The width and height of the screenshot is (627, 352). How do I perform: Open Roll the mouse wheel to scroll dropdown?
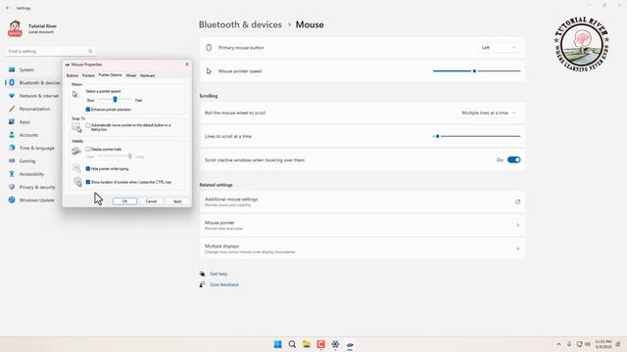(x=488, y=113)
